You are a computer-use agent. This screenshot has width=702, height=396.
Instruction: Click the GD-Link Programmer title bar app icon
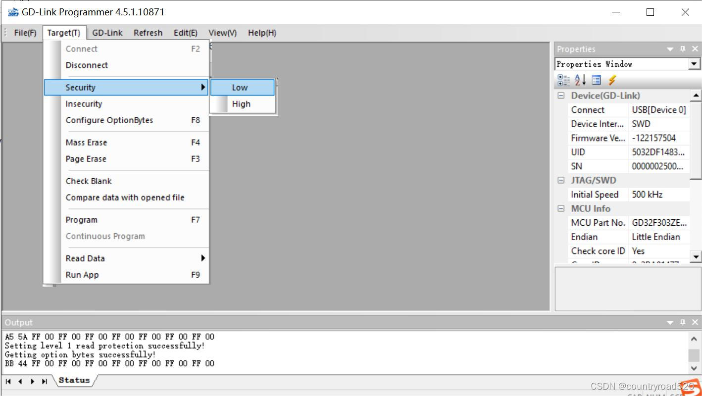pyautogui.click(x=13, y=12)
